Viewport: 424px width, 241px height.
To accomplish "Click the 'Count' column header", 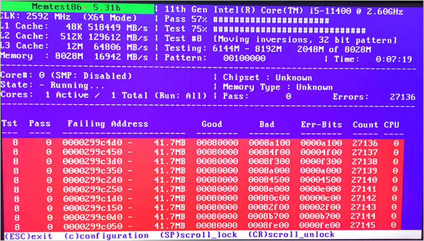I will tap(365, 125).
